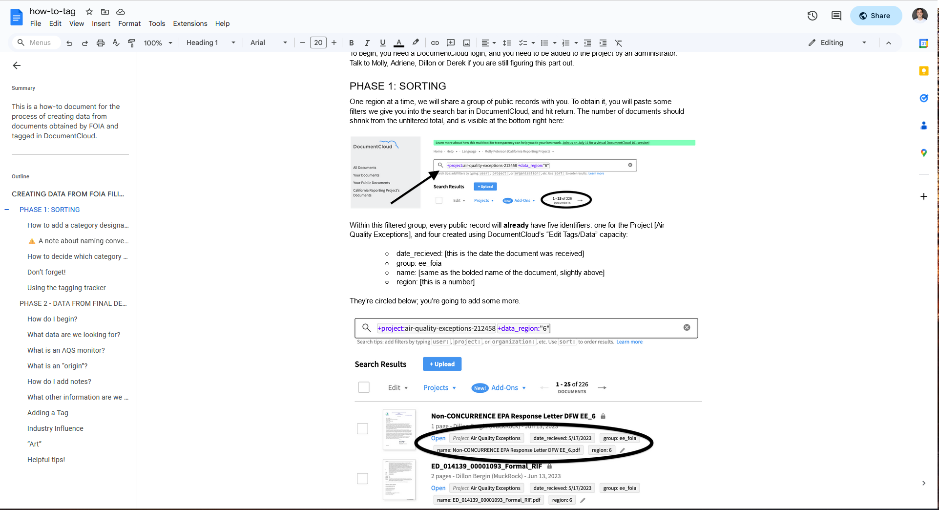Toggle italic formatting
Viewport: 939px width, 510px height.
[367, 43]
